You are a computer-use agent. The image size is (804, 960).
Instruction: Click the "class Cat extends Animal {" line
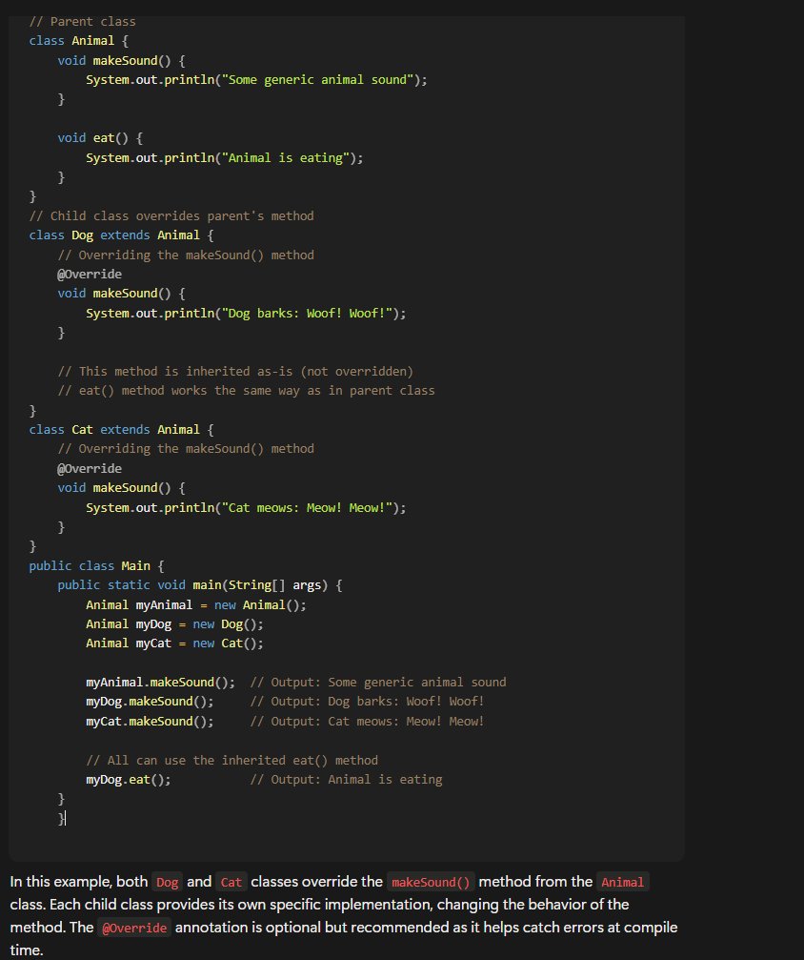[121, 430]
